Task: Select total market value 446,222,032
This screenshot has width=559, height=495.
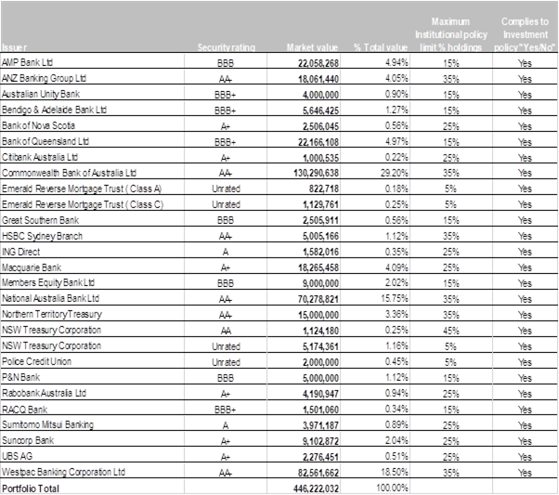Action: [x=317, y=488]
